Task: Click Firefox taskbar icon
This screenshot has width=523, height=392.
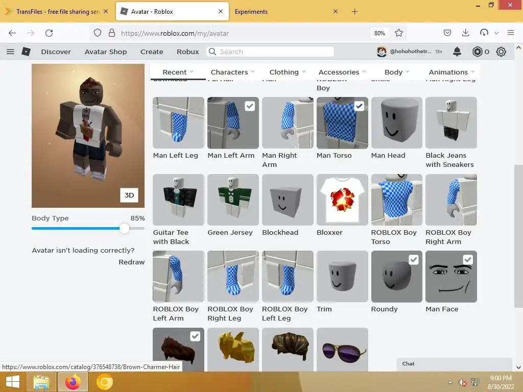Action: [x=73, y=382]
